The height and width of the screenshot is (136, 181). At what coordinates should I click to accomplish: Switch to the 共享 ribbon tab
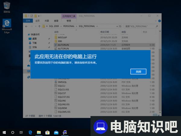pyautogui.click(x=47, y=21)
